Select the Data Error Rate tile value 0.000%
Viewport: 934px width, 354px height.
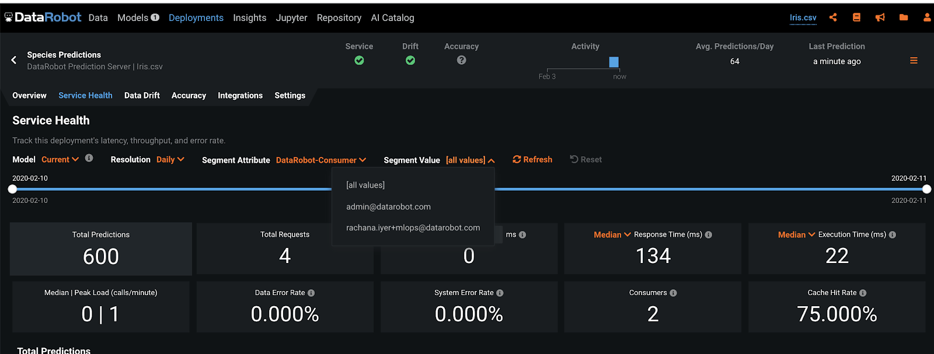point(285,314)
